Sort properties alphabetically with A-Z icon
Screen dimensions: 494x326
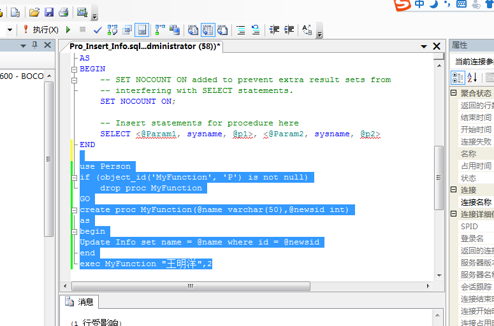(x=472, y=78)
